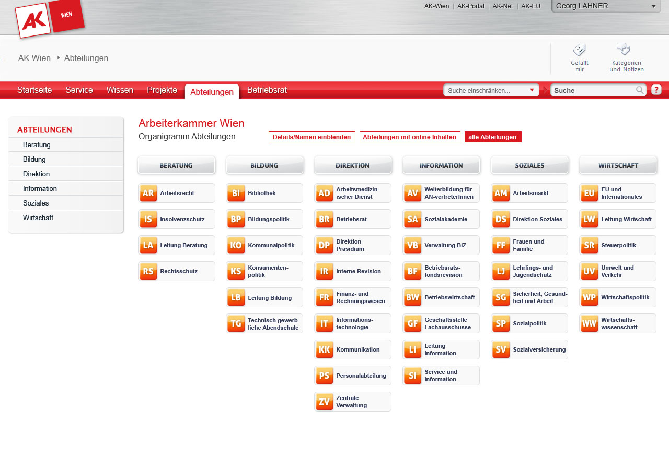Open the AK-Wien top link
The width and height of the screenshot is (669, 459).
pyautogui.click(x=436, y=6)
